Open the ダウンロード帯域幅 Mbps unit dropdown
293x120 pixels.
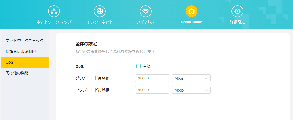pyautogui.click(x=191, y=78)
